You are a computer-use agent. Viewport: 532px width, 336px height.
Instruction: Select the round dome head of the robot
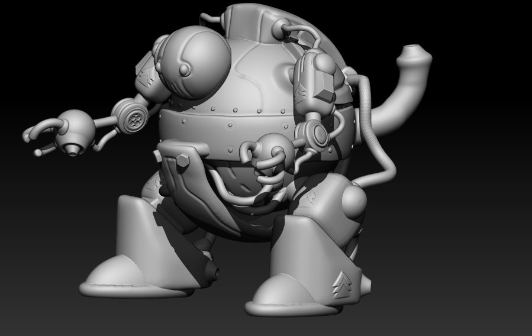194,63
